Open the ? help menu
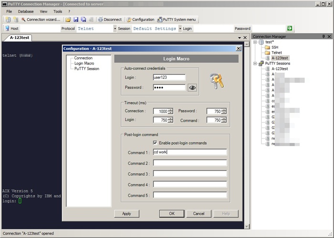 tap(69, 11)
